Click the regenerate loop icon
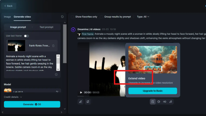 tap(88, 102)
